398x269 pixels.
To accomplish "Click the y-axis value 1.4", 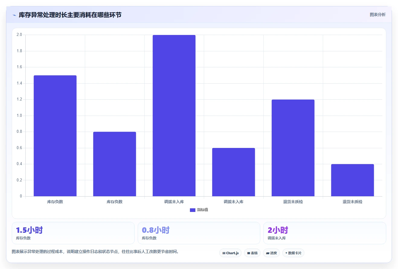I will 19,83.
